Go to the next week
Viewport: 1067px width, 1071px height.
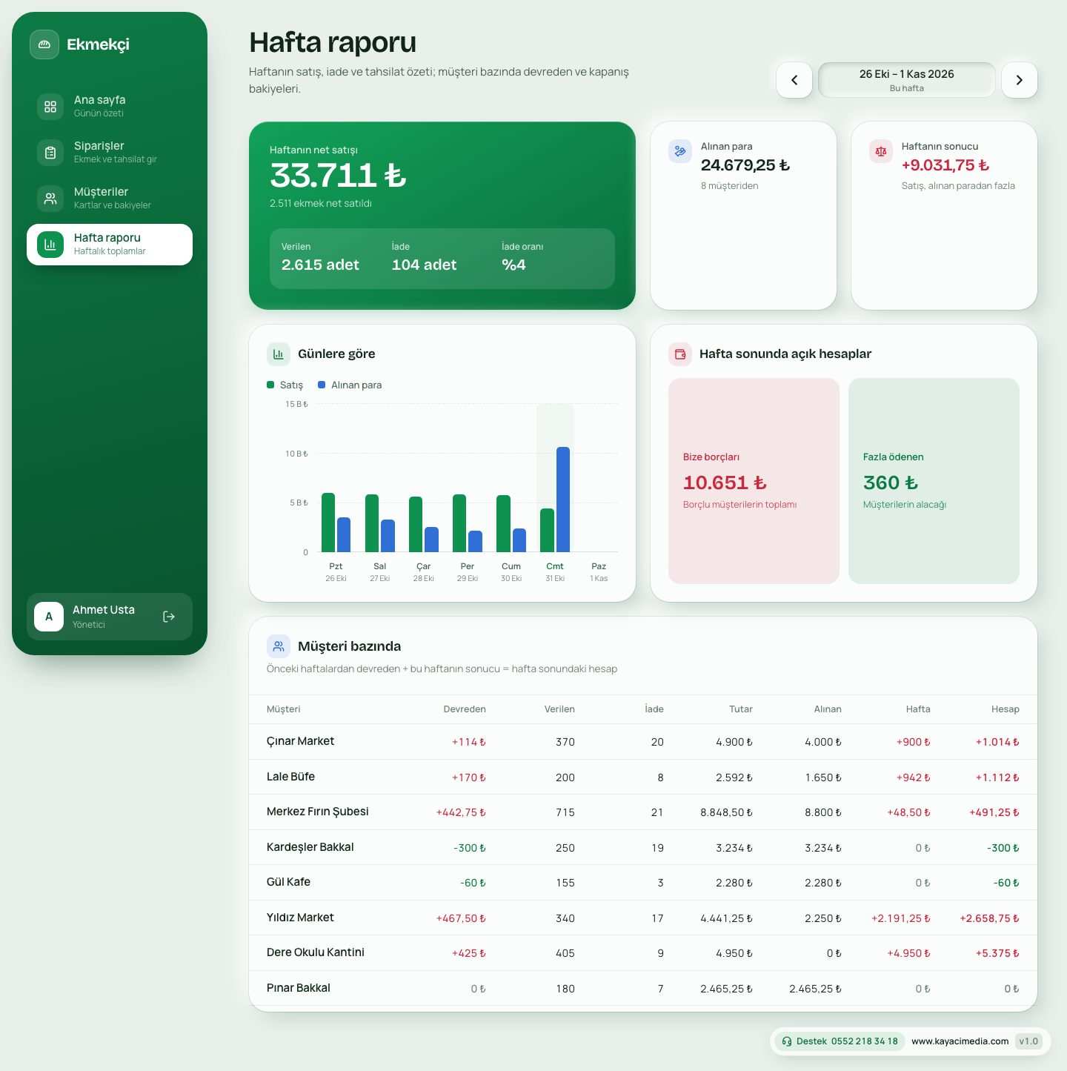1020,80
